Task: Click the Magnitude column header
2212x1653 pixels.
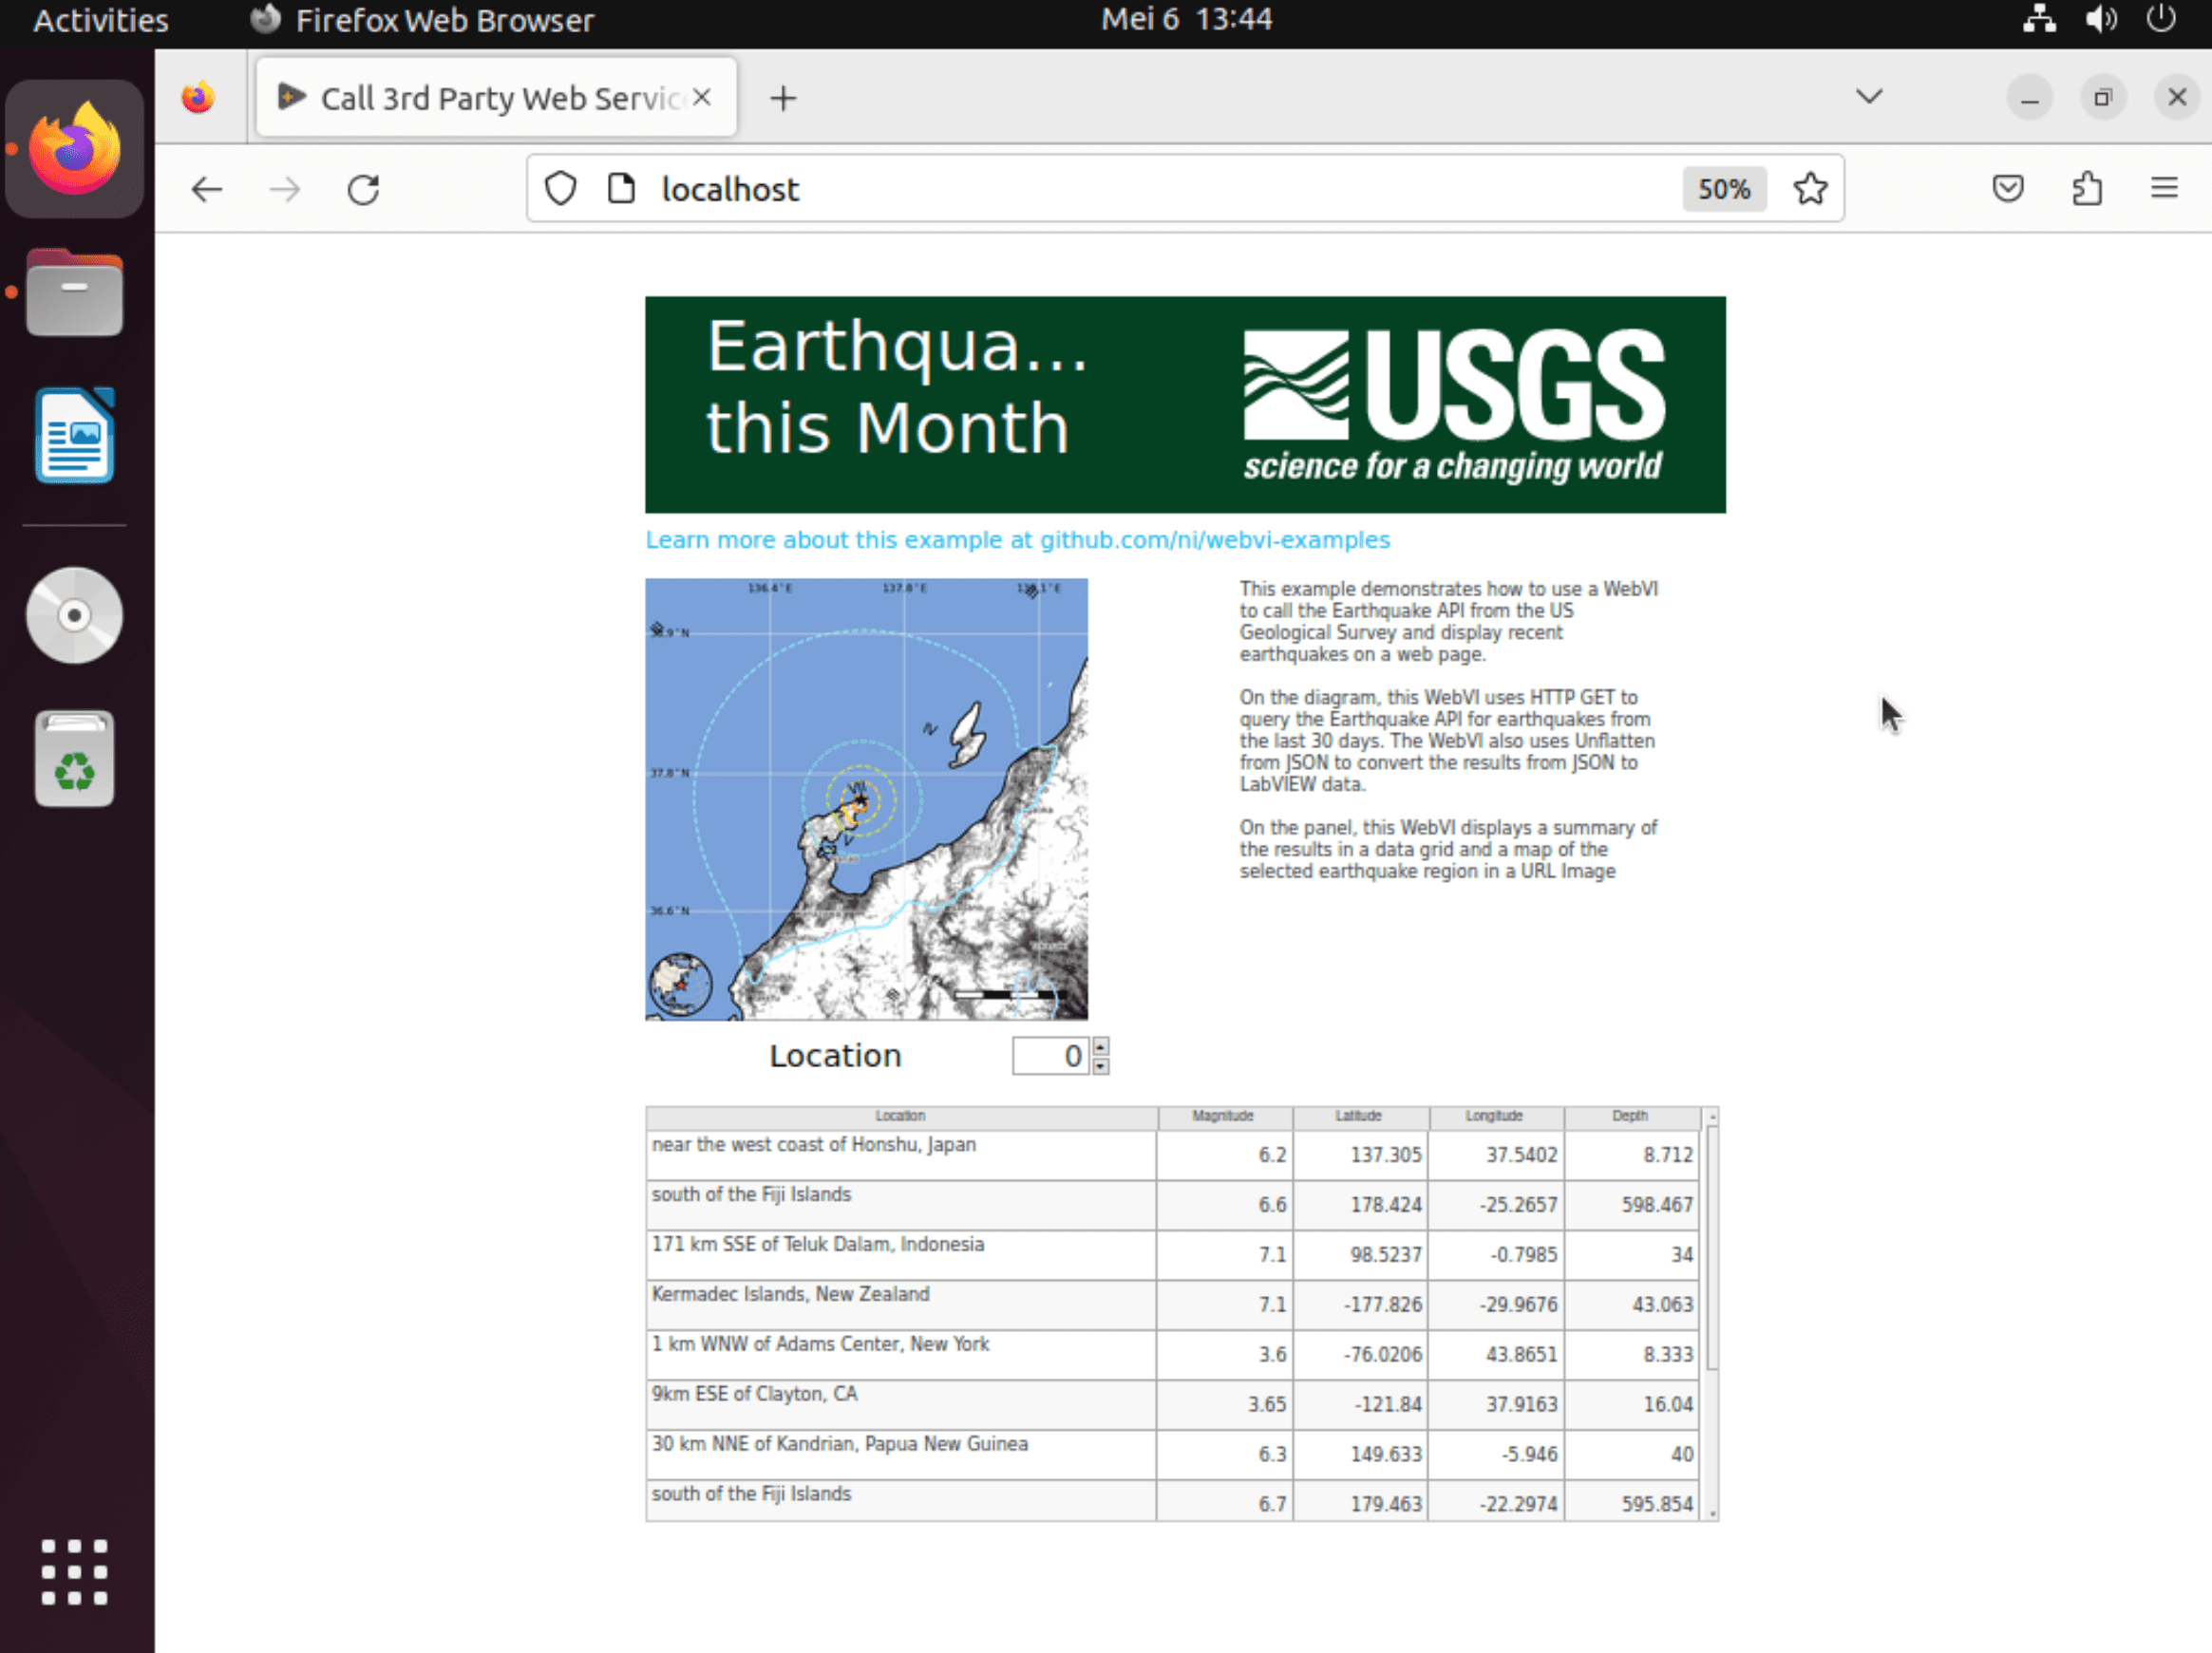Action: tap(1224, 1117)
